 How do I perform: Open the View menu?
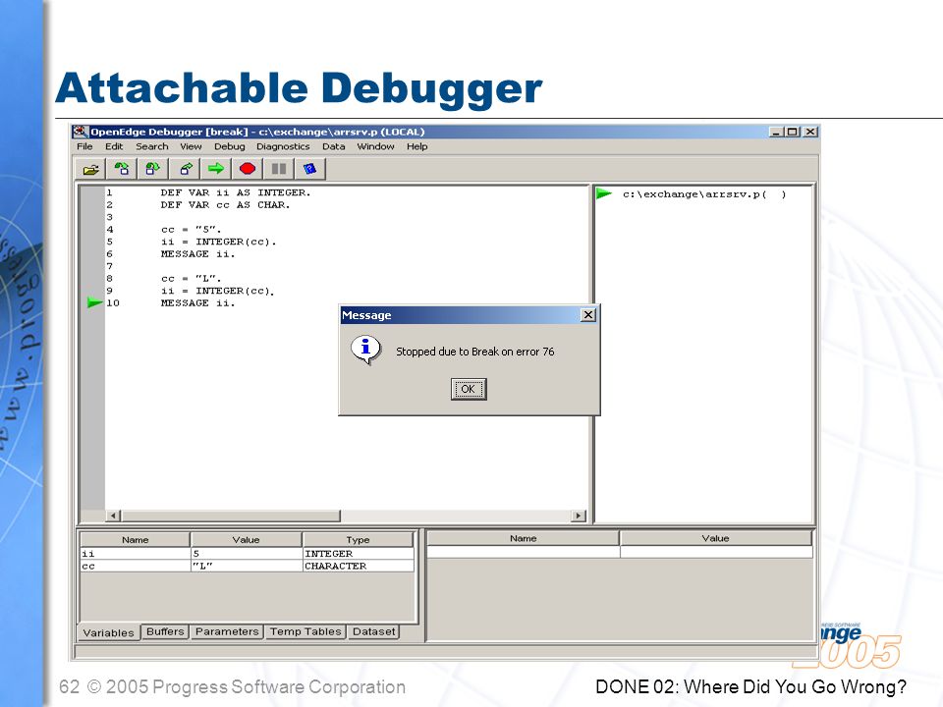191,146
